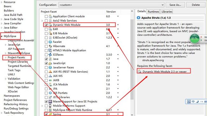The height and width of the screenshot is (116, 207).
Task: Uncheck Maven Support for Java EE Projects
Action: pos(46,101)
